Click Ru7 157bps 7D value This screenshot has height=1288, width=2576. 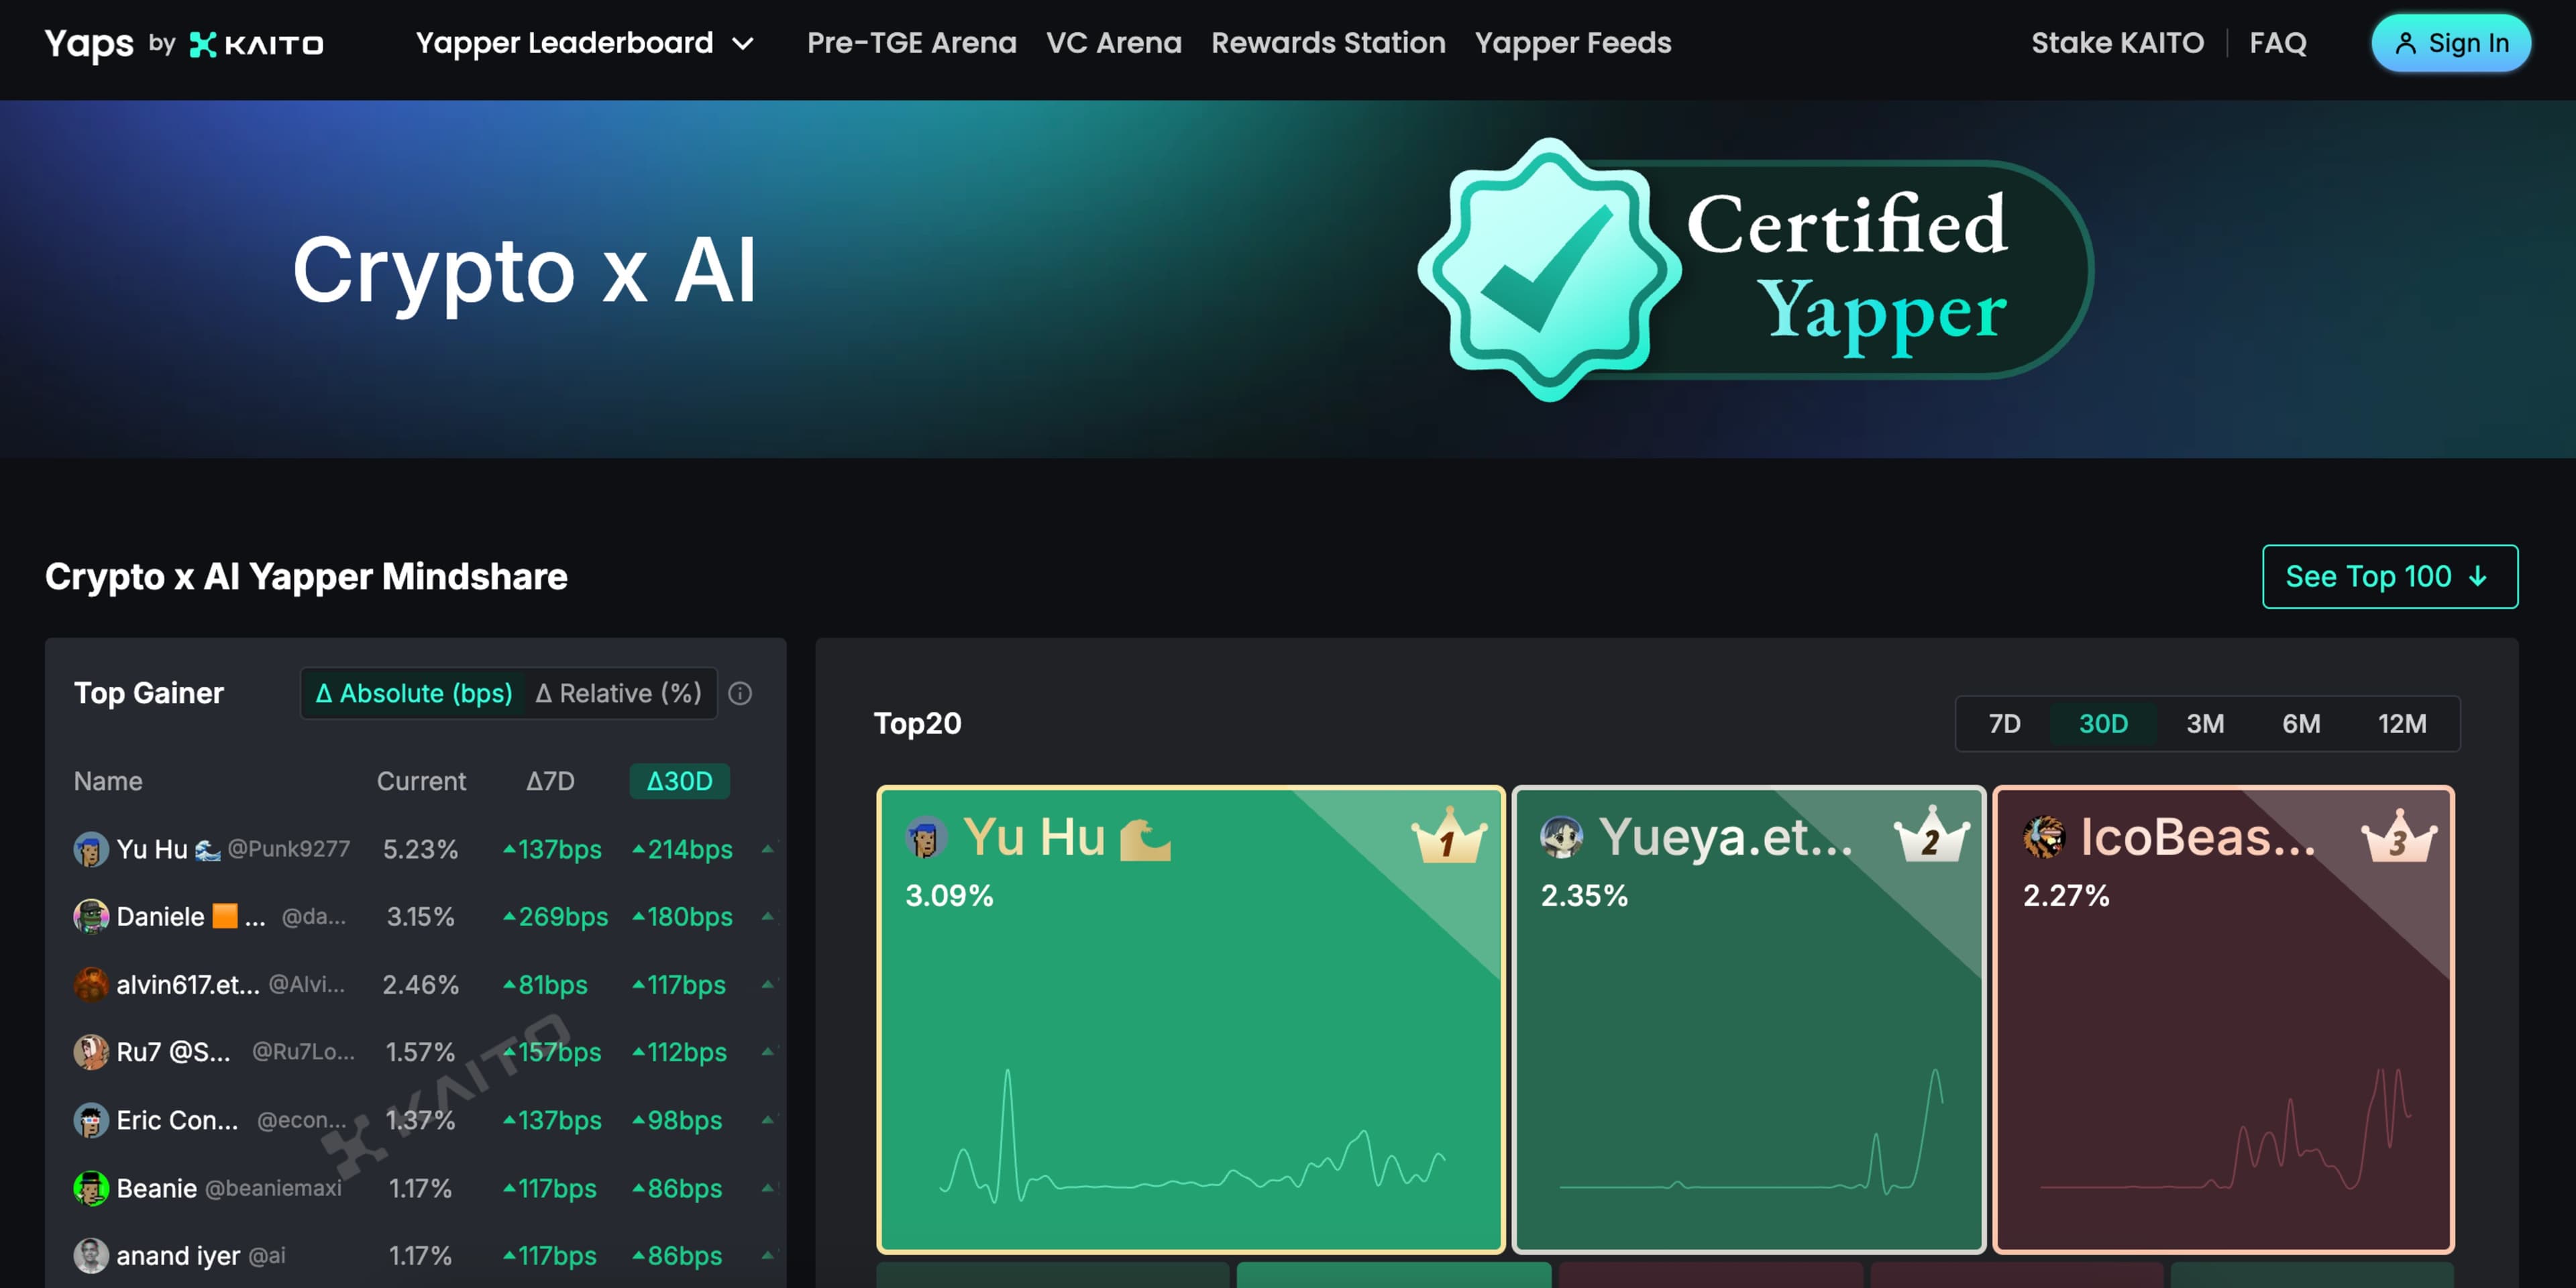(x=552, y=1052)
